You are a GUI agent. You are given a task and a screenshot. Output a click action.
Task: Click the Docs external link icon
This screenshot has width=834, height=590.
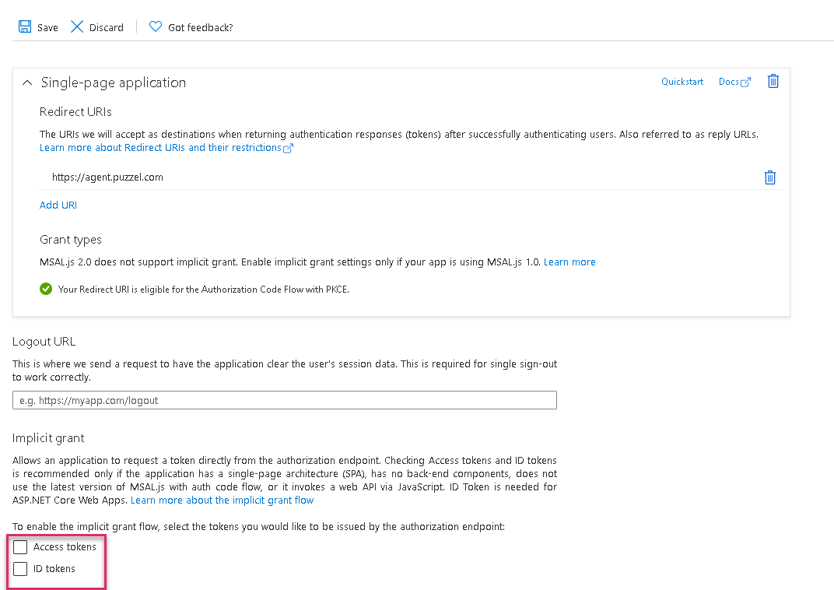[746, 82]
